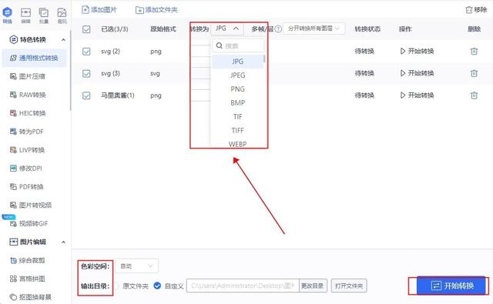
Task: Click the blue 开始转换 button
Action: click(451, 286)
